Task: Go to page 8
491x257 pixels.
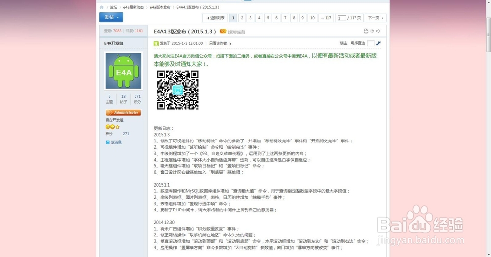Action: point(294,18)
